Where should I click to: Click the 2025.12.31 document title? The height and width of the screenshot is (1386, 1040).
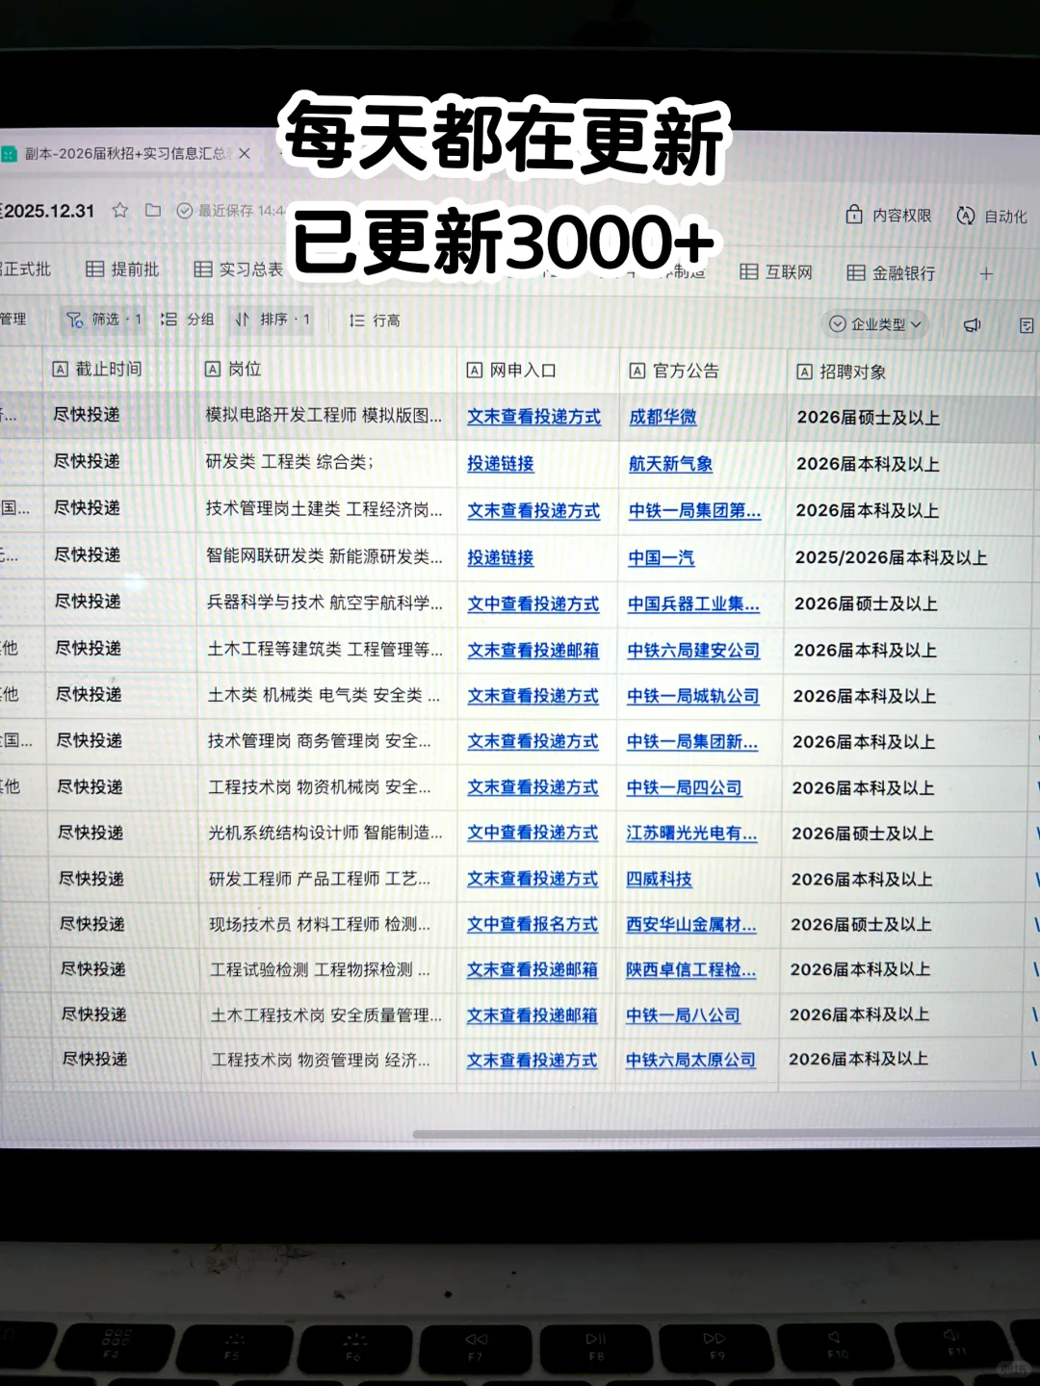[x=48, y=211]
